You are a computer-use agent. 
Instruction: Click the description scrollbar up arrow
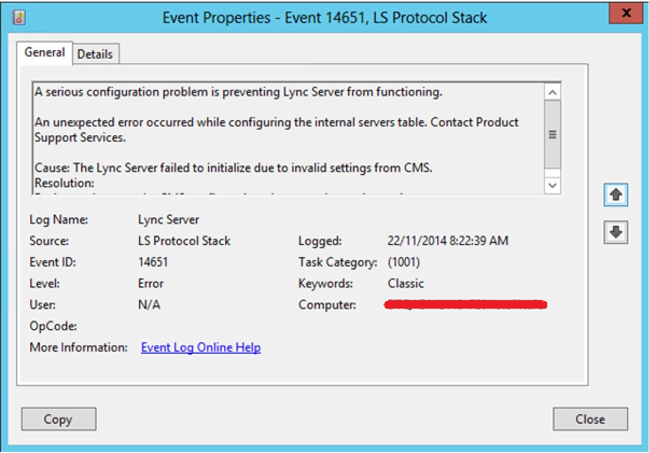(x=553, y=92)
